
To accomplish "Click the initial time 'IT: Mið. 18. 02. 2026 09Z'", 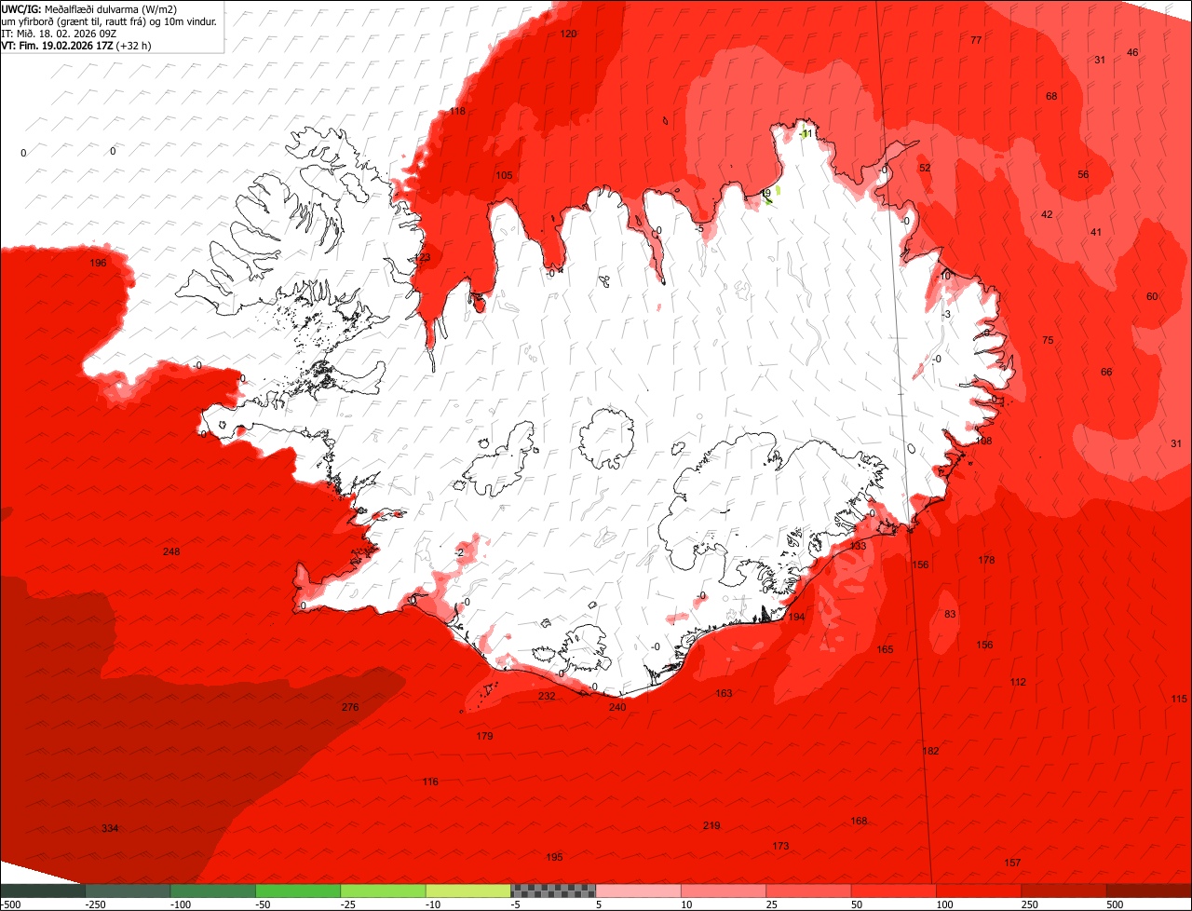I will pyautogui.click(x=59, y=34).
